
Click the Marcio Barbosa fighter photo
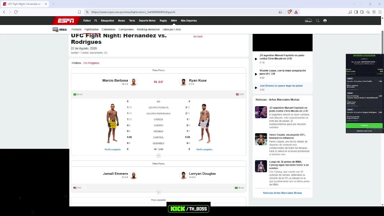click(112, 123)
